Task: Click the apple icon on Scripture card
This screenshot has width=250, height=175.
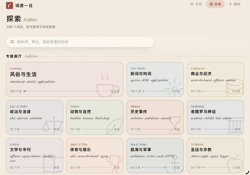Action: point(235,164)
